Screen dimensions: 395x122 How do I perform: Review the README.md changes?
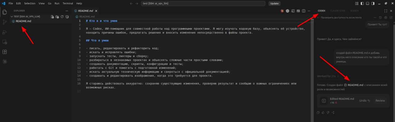(380, 100)
